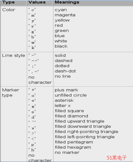Select the unfilled circle meaning
The width and height of the screenshot is (133, 162).
point(71,95)
